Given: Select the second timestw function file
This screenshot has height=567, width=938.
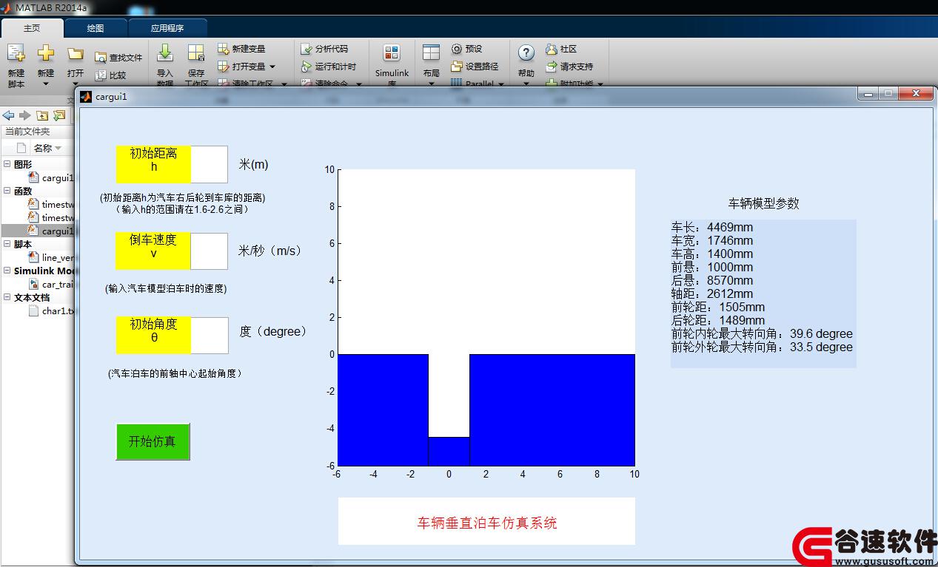Looking at the screenshot, I should [x=50, y=217].
